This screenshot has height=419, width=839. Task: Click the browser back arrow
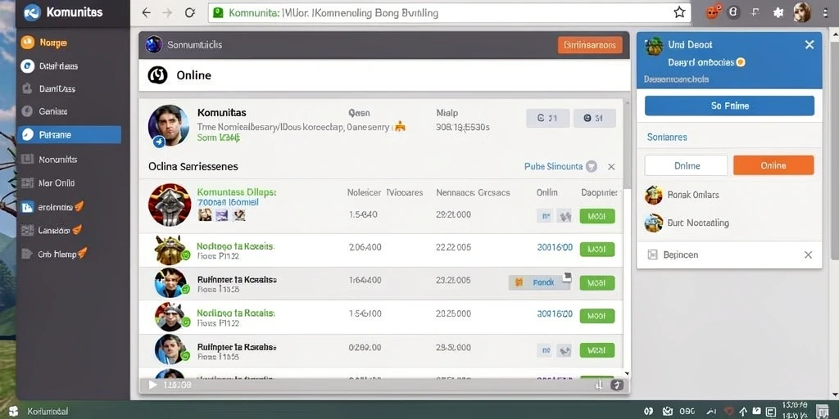pos(146,13)
